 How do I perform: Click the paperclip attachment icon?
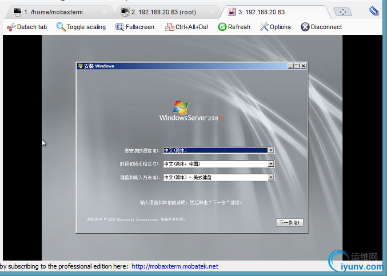pyautogui.click(x=374, y=11)
